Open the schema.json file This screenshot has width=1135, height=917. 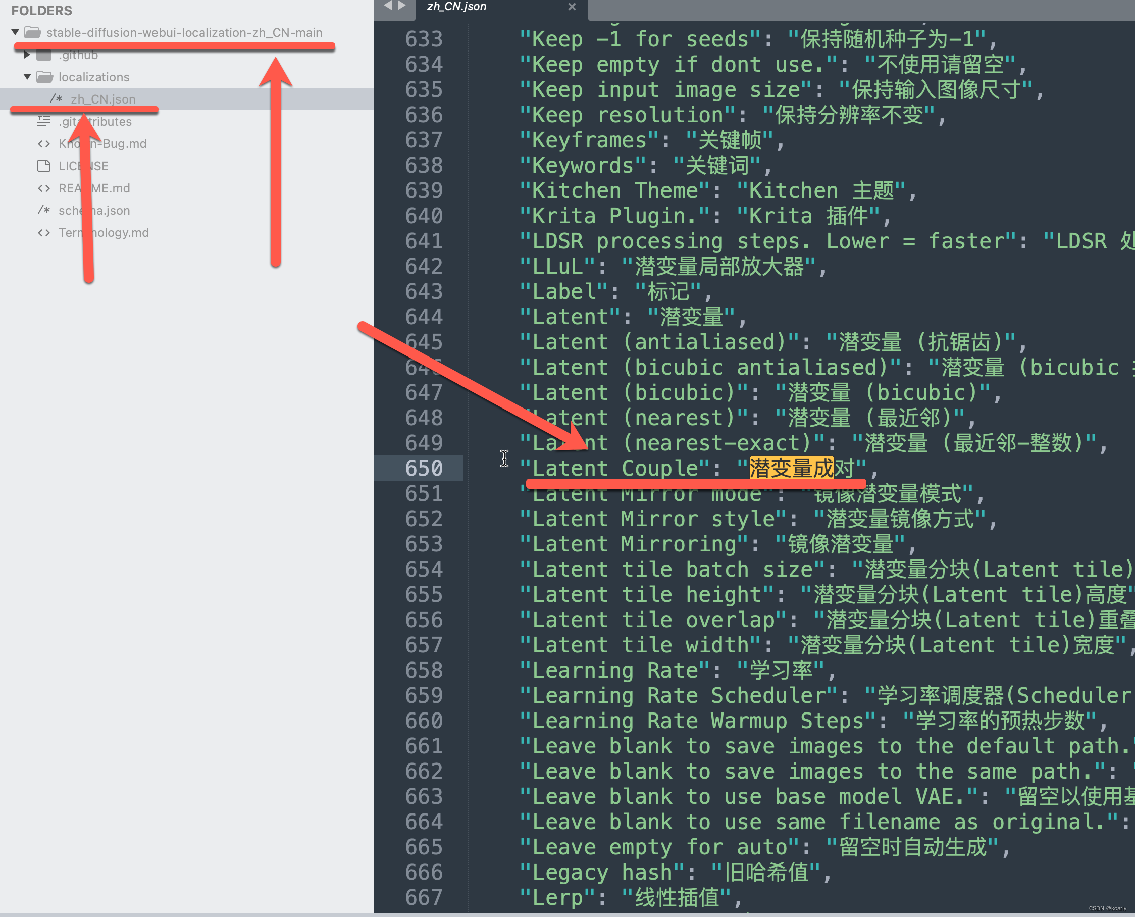[93, 210]
